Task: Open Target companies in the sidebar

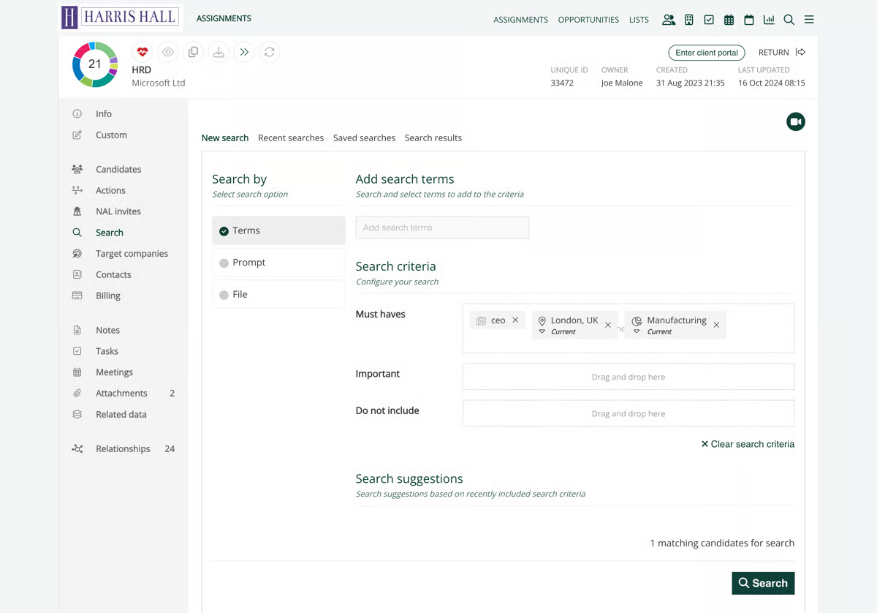Action: pyautogui.click(x=132, y=254)
